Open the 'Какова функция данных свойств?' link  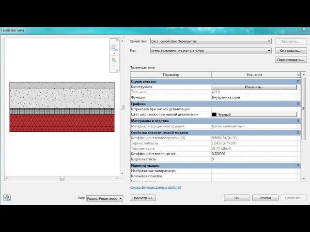[x=155, y=187]
